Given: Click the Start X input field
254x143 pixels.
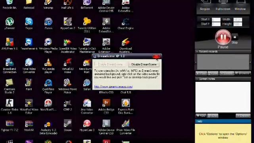Looking at the screenshot, I should coord(216,19).
